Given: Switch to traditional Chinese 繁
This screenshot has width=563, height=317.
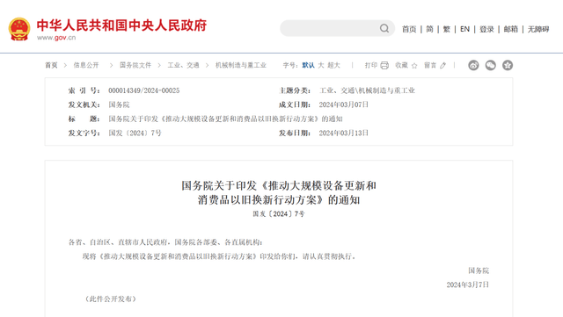Looking at the screenshot, I should point(446,29).
